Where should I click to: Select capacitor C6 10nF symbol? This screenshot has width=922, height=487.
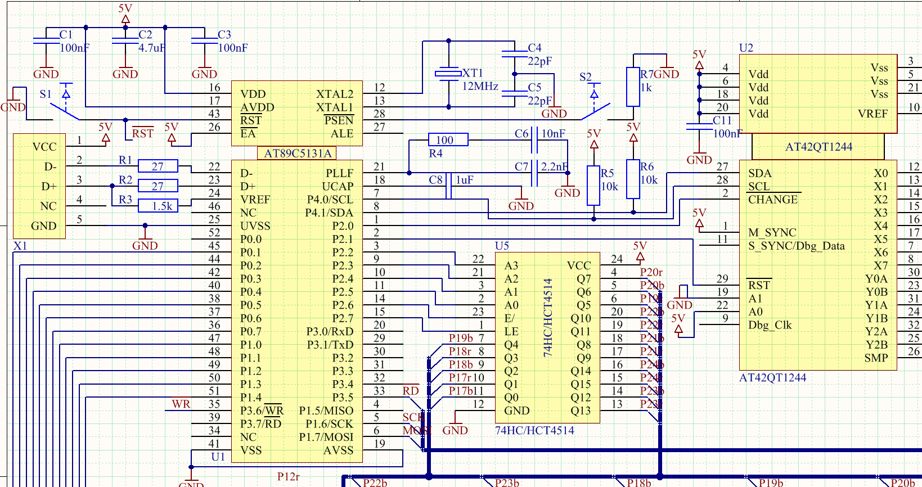pos(535,140)
